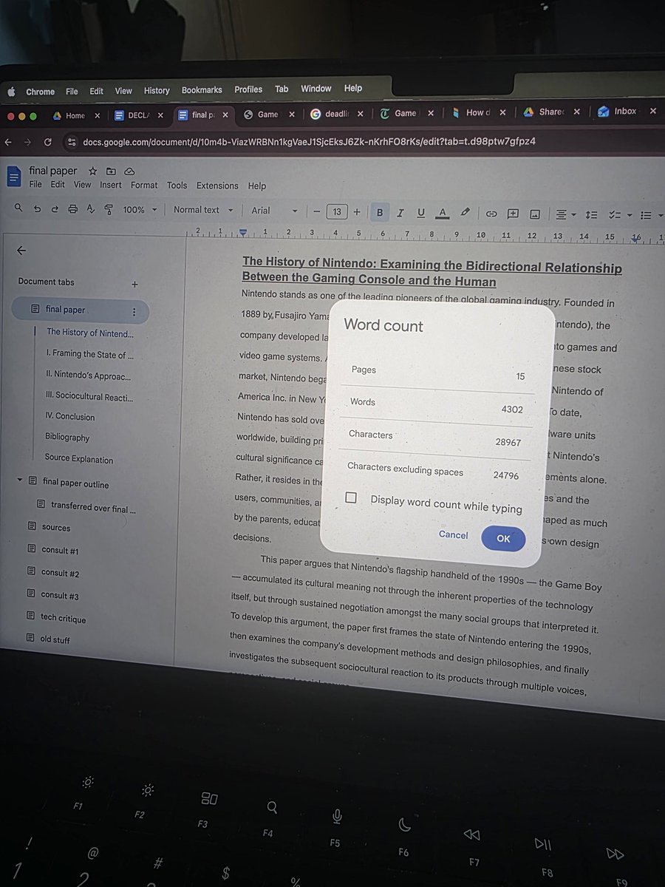
Task: Jump to I. Framing the State of heading
Action: tap(89, 355)
